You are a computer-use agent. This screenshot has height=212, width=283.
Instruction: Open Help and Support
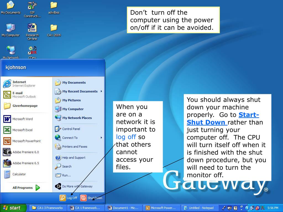tap(70, 158)
